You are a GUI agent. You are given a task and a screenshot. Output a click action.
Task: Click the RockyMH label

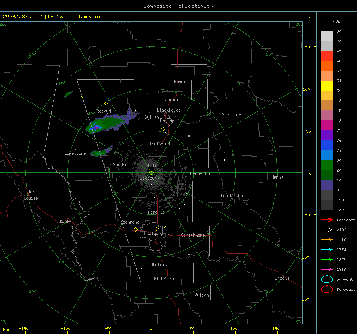pos(105,111)
